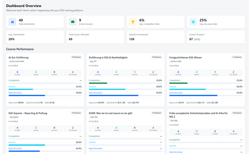The width and height of the screenshot is (249, 154).
Task: Click the Completion bar in Einführung in ESG card
Action: [126, 83]
